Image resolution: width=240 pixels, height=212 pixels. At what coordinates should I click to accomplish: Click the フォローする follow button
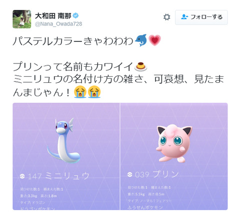click(201, 17)
